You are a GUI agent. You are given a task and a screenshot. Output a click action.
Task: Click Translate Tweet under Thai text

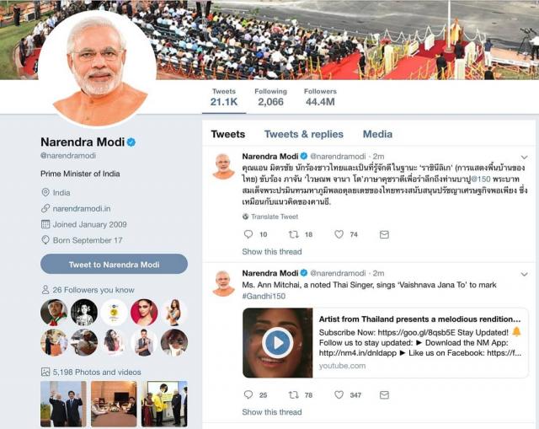(275, 217)
